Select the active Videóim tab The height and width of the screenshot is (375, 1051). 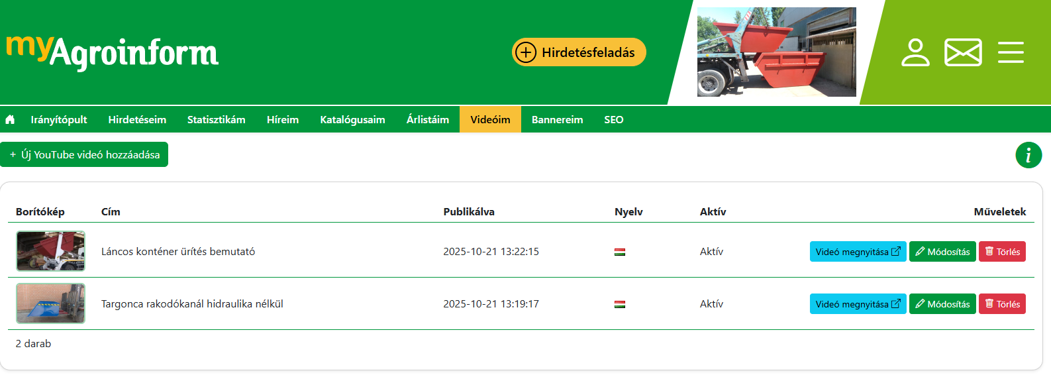490,119
